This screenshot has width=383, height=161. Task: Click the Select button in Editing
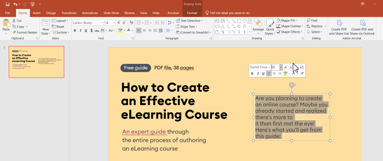[314, 32]
